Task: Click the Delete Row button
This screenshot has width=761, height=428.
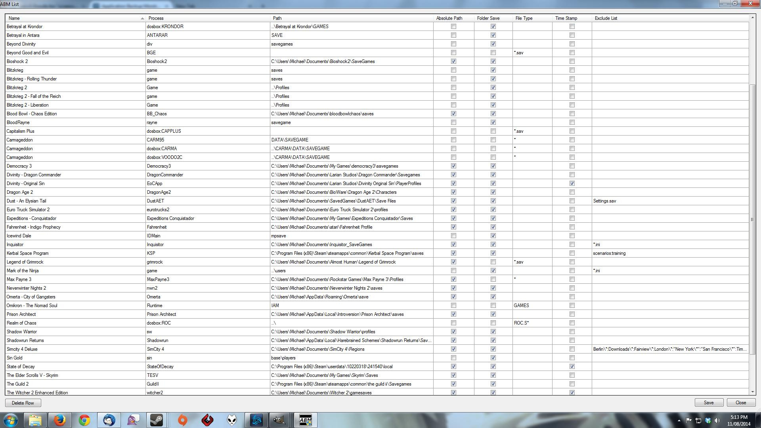Action: 23,403
